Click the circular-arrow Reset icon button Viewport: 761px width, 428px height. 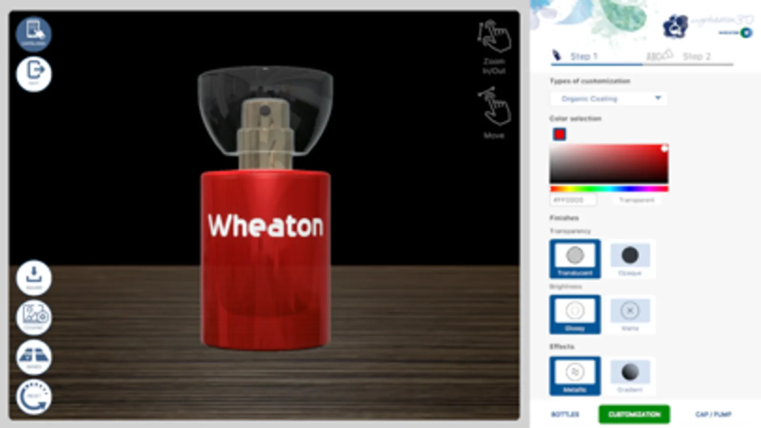[x=33, y=397]
